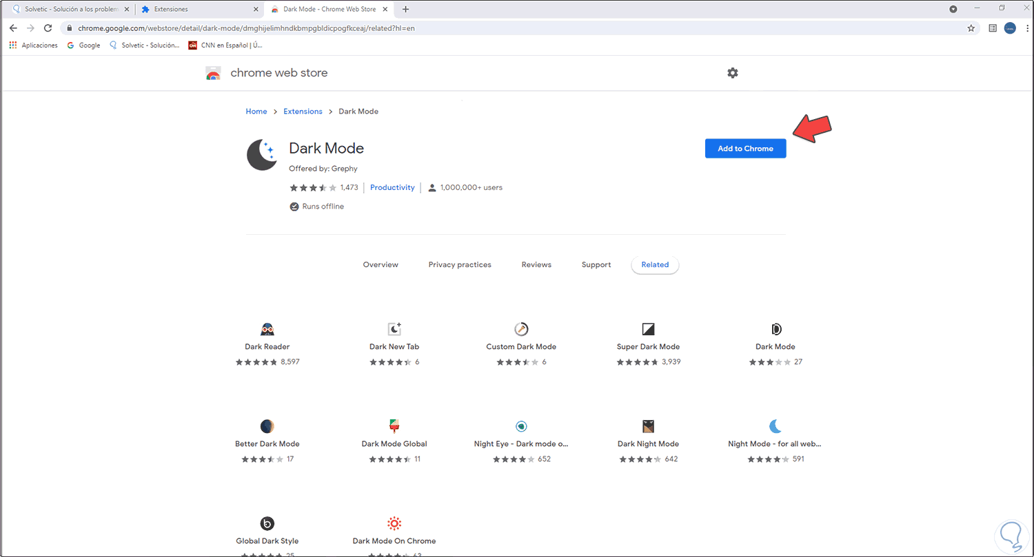The height and width of the screenshot is (557, 1034).
Task: View site security lock info
Action: click(x=70, y=28)
